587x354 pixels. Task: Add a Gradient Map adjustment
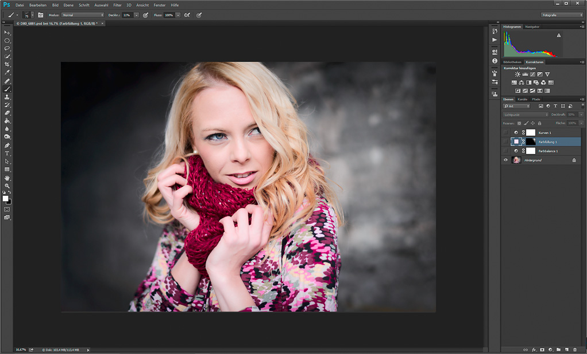[x=547, y=91]
